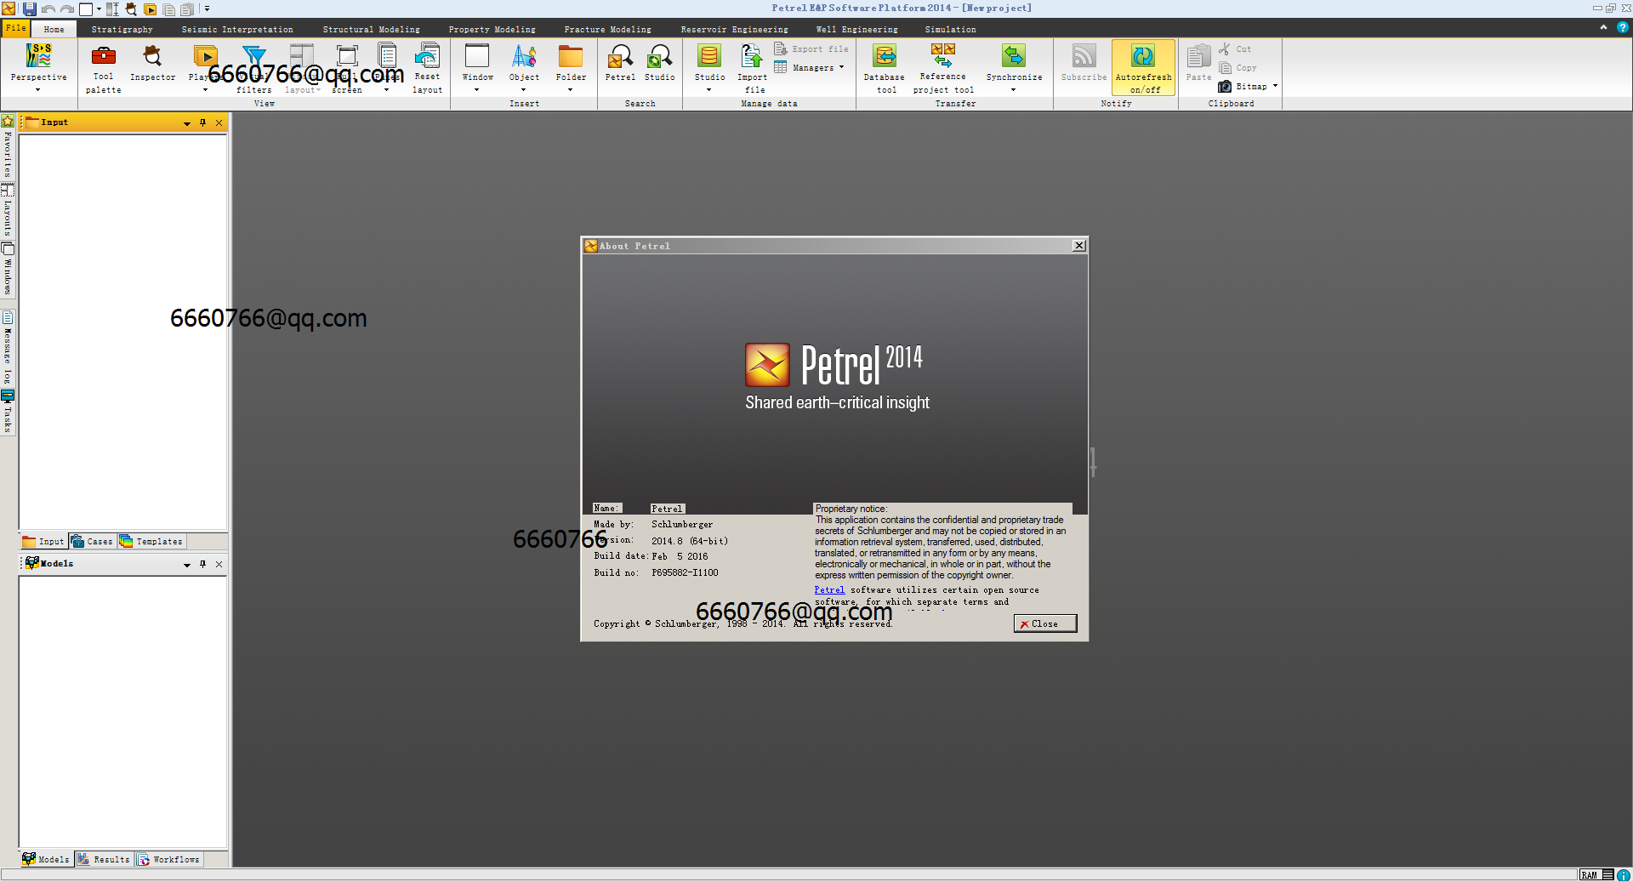1633x882 pixels.
Task: Insert a new Folder
Action: tap(571, 66)
